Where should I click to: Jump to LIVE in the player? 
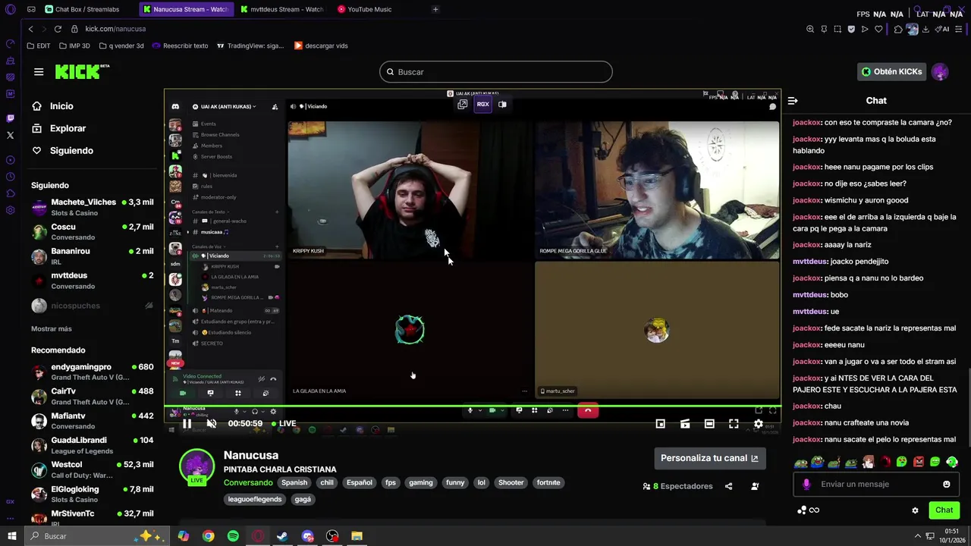tap(283, 424)
